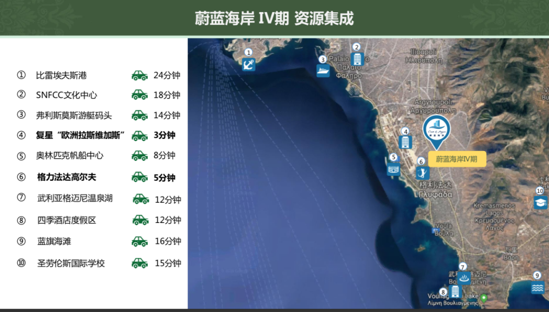Click the hotel icon at marker 8
The width and height of the screenshot is (549, 312).
point(455,291)
